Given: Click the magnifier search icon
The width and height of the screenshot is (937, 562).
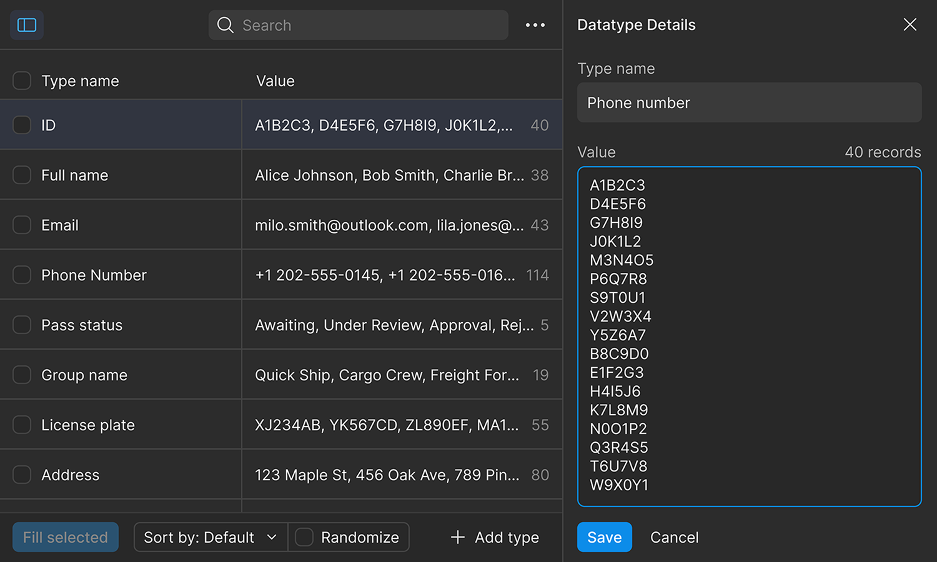Looking at the screenshot, I should point(225,25).
